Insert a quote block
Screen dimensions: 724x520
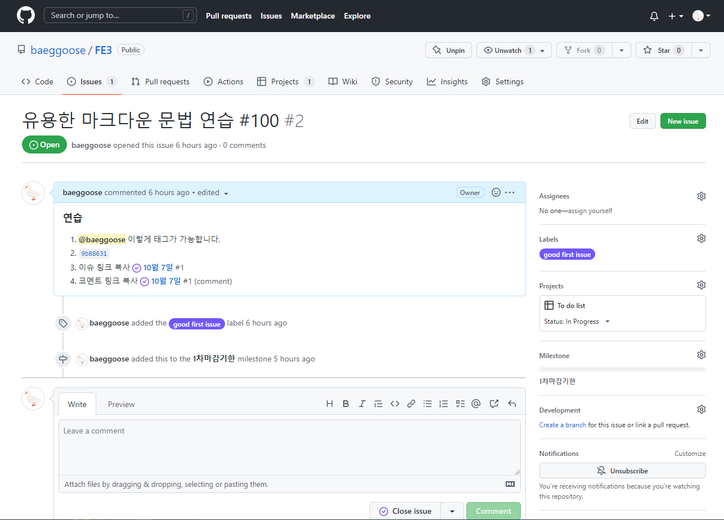click(379, 404)
